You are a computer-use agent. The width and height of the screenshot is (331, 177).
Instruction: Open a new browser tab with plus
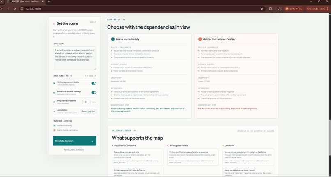49,2
